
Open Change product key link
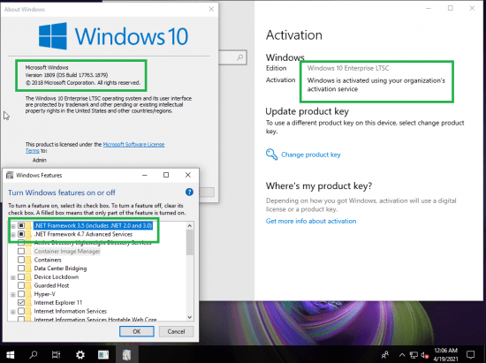click(310, 155)
